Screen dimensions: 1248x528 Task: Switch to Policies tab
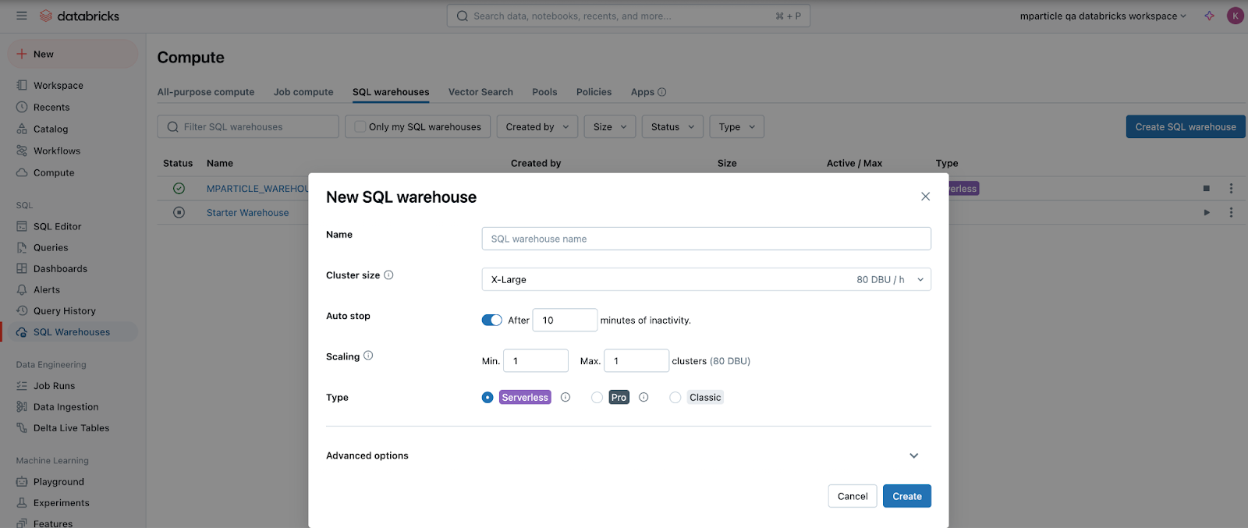(594, 92)
